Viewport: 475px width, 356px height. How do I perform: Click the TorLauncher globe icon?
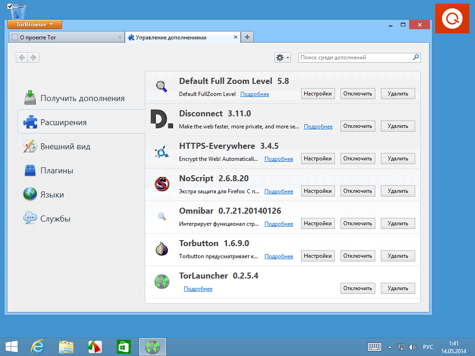[161, 281]
